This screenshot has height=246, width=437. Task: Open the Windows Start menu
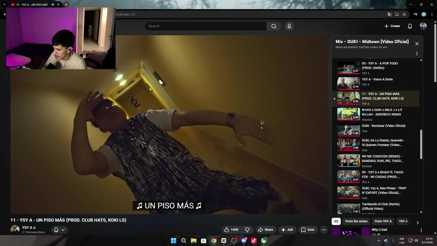pos(173,241)
